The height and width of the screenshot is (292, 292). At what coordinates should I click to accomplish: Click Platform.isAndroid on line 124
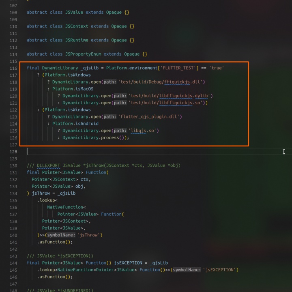pyautogui.click(x=75, y=124)
